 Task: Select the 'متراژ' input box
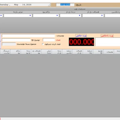(x=49, y=40)
